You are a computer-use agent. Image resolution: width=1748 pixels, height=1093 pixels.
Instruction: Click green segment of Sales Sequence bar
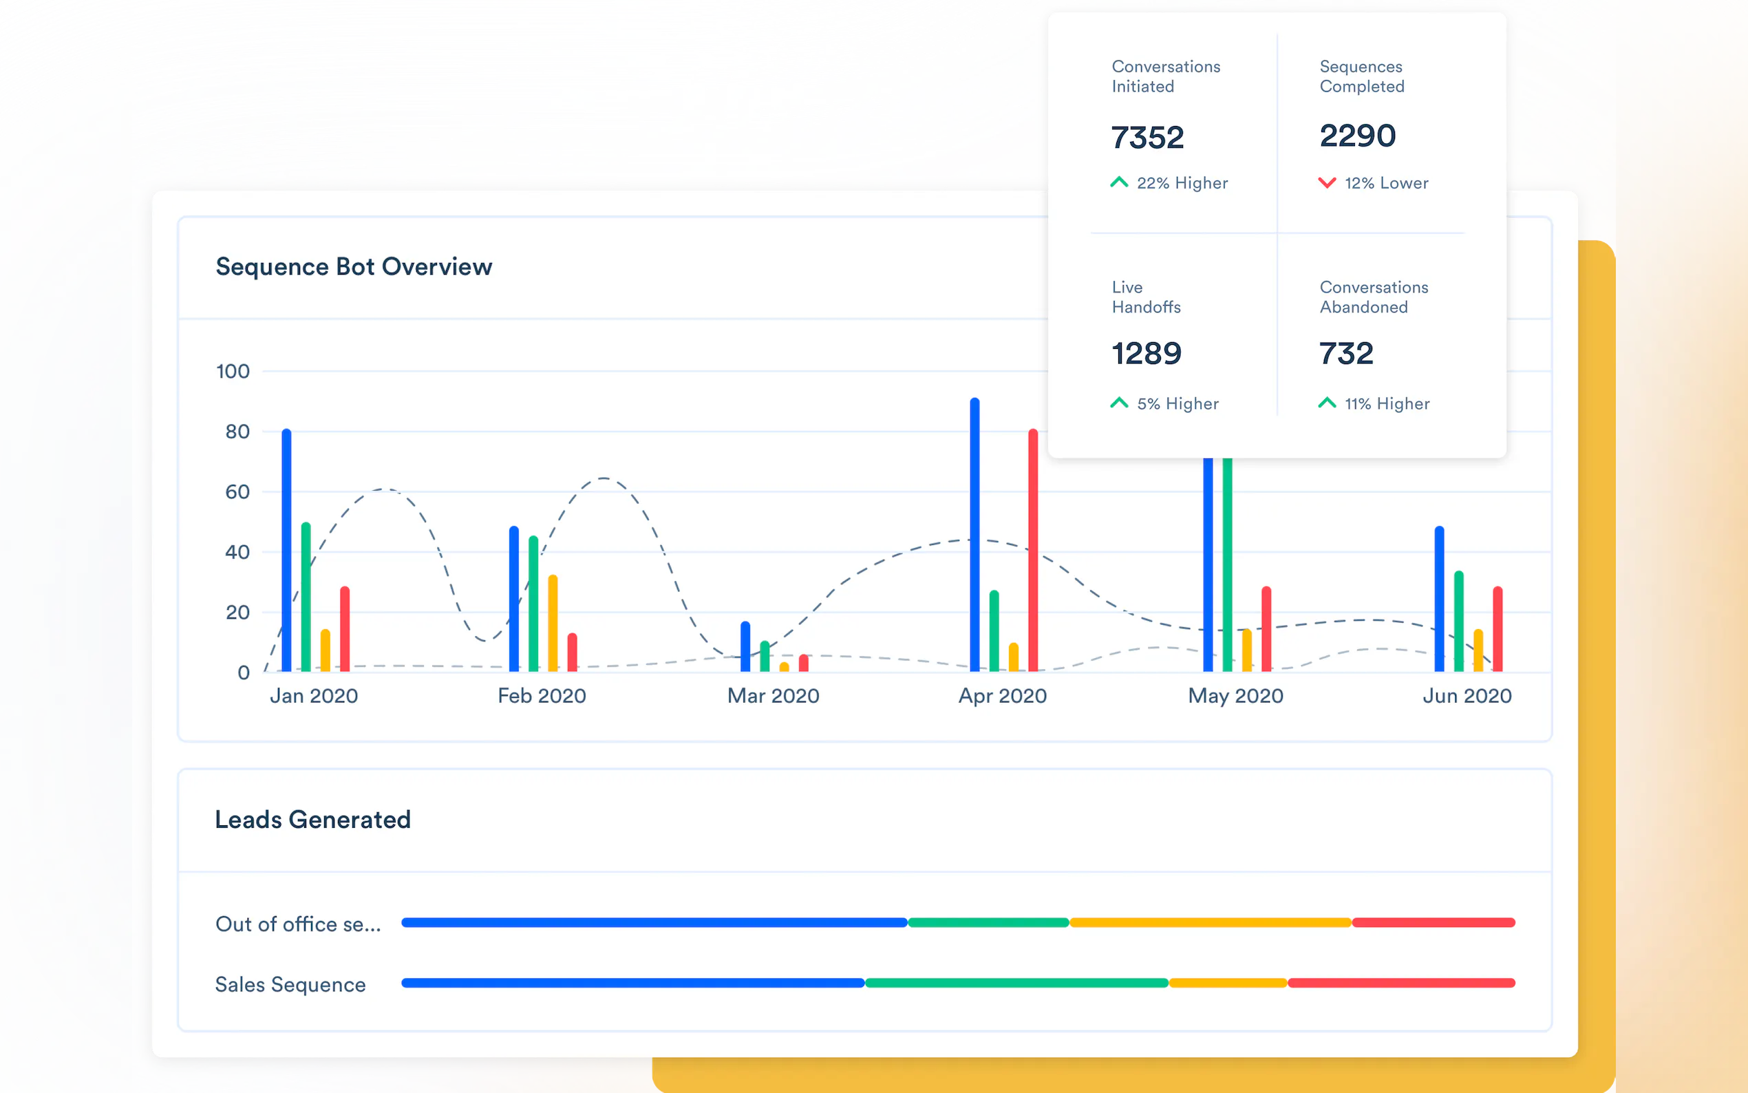(x=1016, y=983)
